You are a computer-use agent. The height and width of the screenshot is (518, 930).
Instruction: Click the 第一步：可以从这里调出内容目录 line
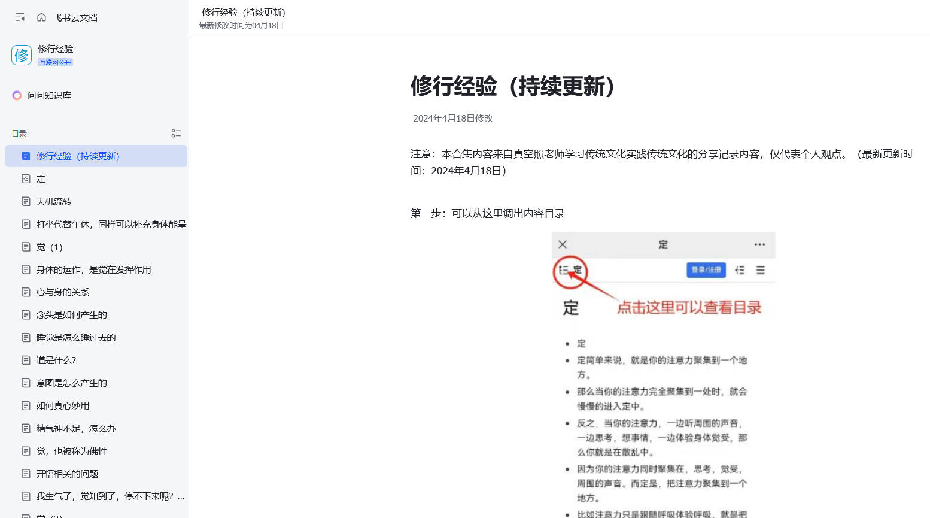click(x=488, y=213)
